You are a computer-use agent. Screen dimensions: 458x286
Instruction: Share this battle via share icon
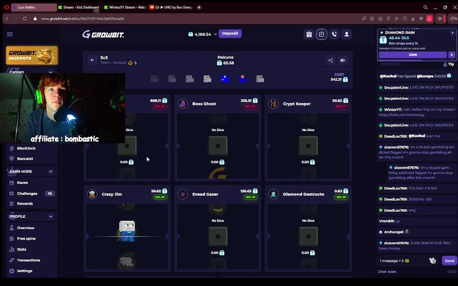330,60
